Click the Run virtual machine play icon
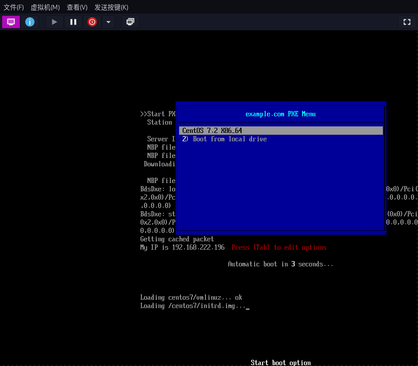This screenshot has width=418, height=366. coord(54,22)
